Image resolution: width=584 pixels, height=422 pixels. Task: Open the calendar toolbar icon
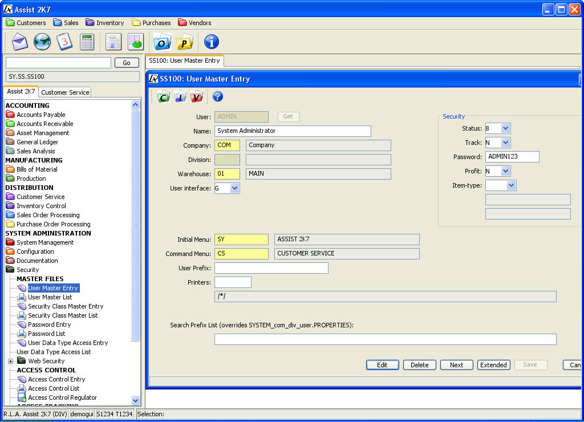tap(64, 42)
